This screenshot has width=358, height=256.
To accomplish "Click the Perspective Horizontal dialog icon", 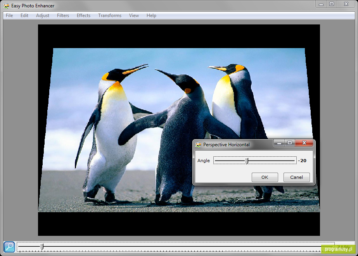I will tap(198, 145).
